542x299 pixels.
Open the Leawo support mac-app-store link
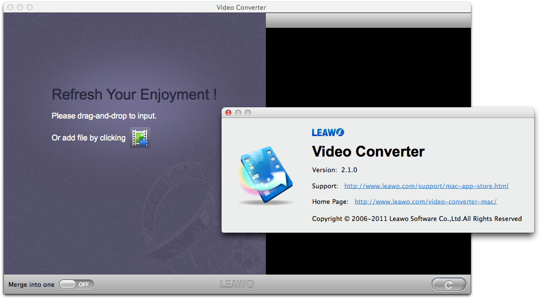coord(426,186)
